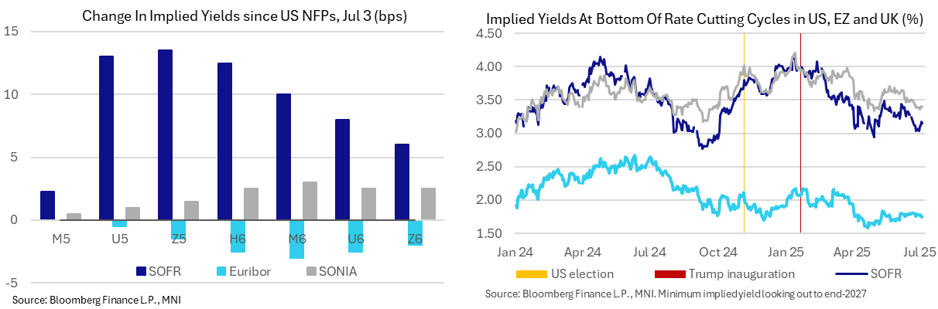938x309 pixels.
Task: Click the Euribor bar below M6
Action: (296, 239)
